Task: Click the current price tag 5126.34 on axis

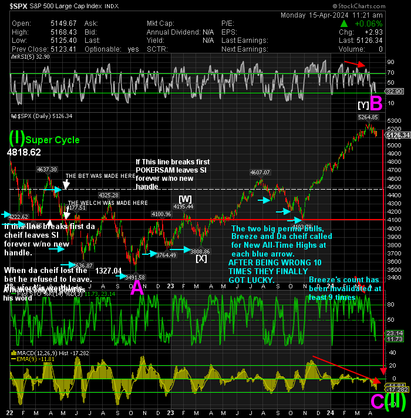Action: (398, 135)
